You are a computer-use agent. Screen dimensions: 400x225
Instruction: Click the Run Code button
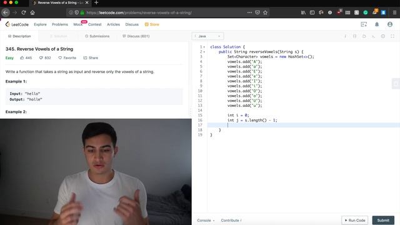tap(355, 220)
